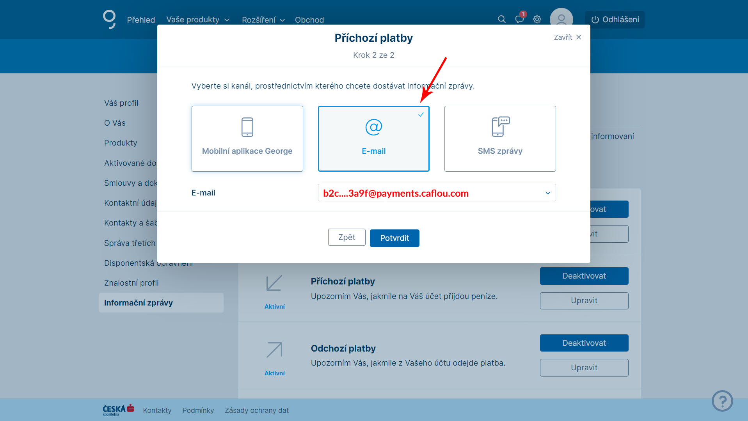Open the settings gear icon
The height and width of the screenshot is (421, 748).
click(x=537, y=20)
